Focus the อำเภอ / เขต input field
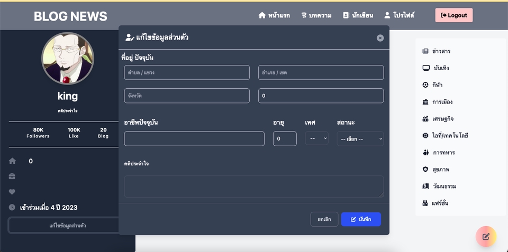Image resolution: width=508 pixels, height=252 pixels. [321, 72]
